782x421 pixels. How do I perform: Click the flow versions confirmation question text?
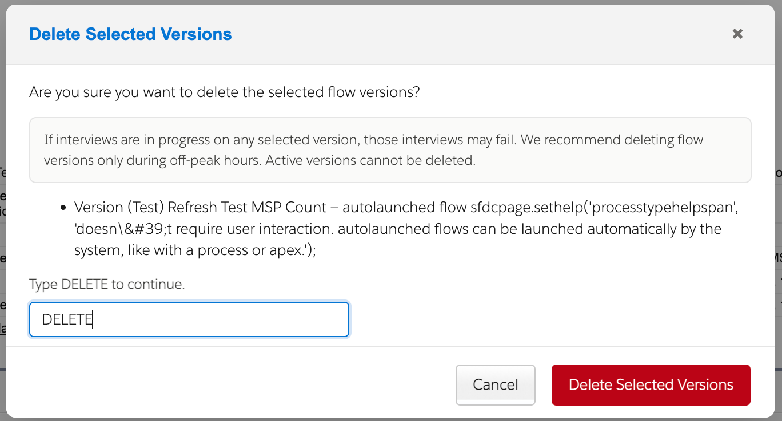point(224,92)
